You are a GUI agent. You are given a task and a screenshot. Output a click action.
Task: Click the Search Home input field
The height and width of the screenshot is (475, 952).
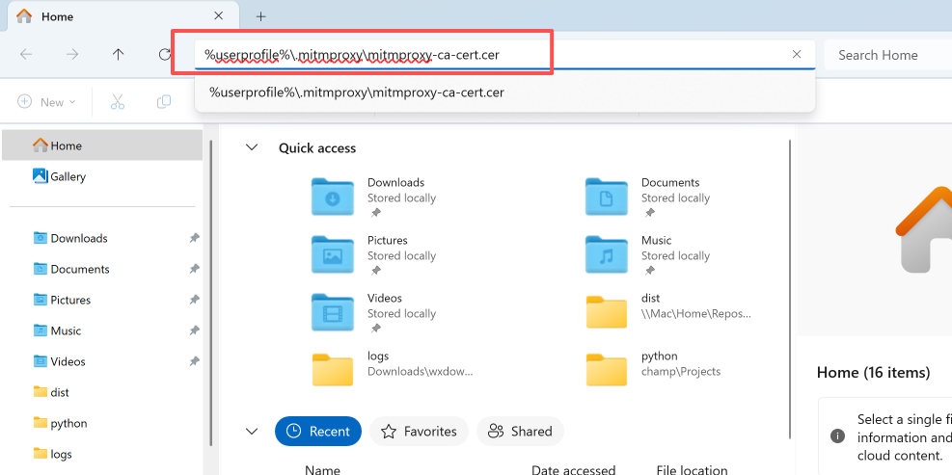pyautogui.click(x=887, y=55)
